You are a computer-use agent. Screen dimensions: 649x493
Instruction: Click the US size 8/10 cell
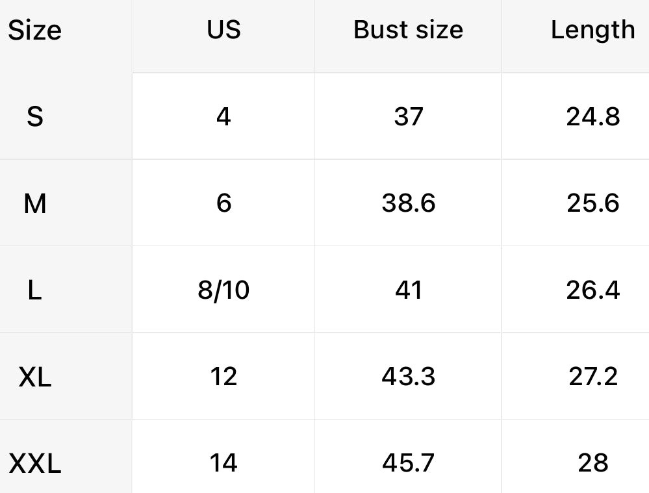click(223, 290)
